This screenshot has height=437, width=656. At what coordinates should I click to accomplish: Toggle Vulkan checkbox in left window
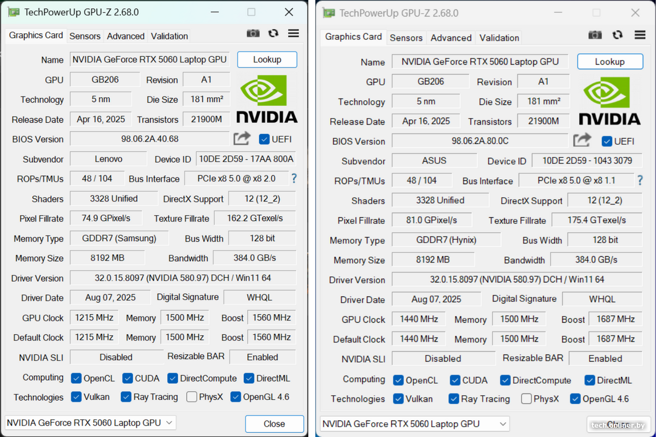point(75,397)
